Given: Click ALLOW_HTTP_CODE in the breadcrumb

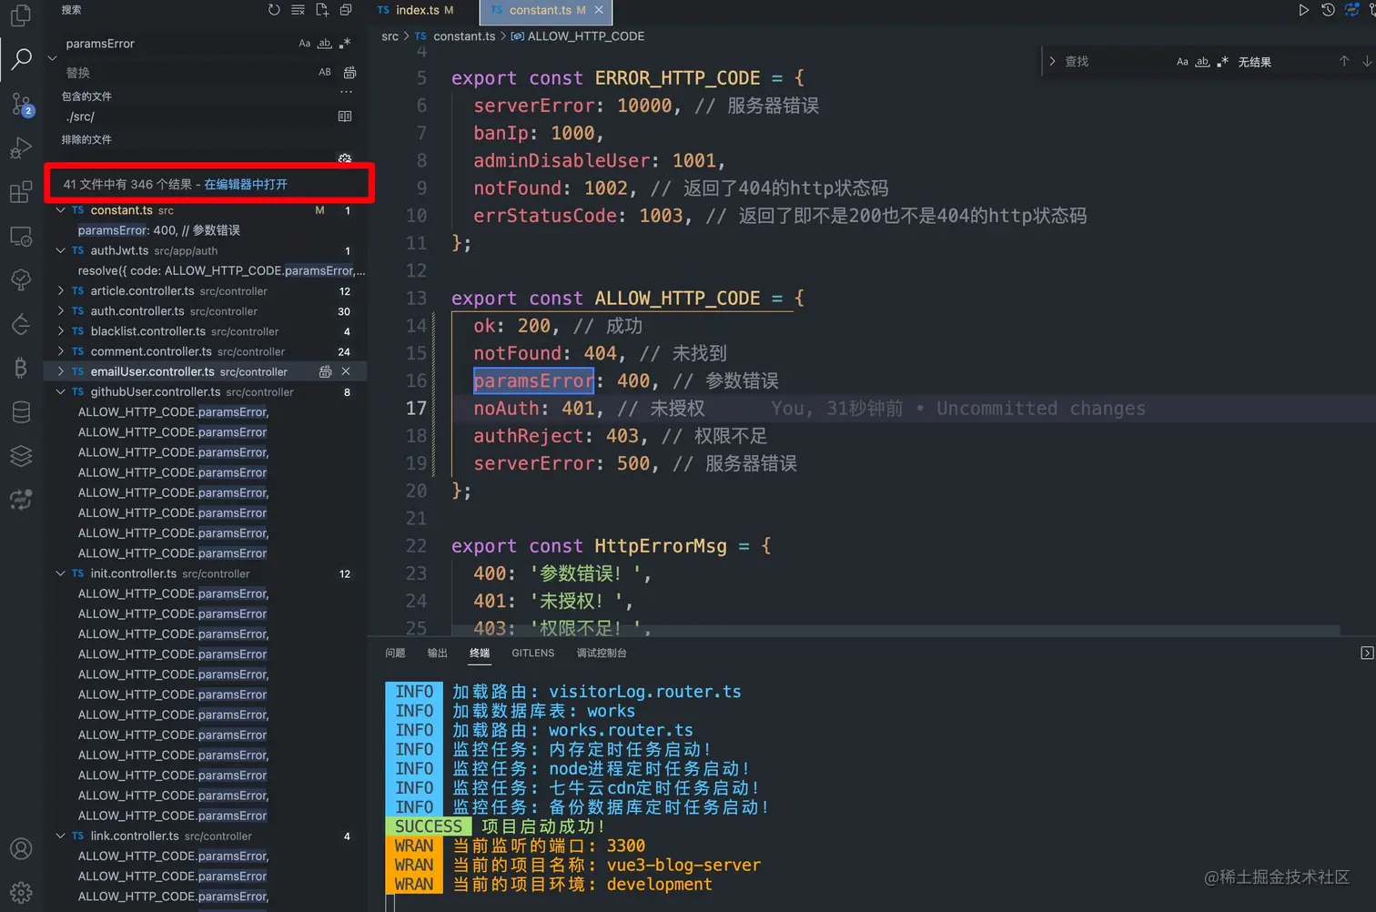Looking at the screenshot, I should tap(585, 36).
